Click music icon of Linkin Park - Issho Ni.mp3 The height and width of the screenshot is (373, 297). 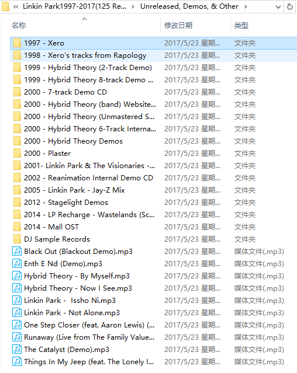(17, 300)
